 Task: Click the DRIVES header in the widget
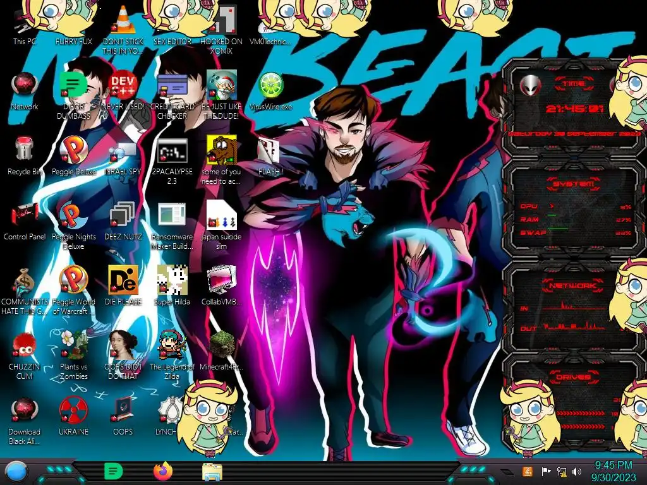coord(573,377)
